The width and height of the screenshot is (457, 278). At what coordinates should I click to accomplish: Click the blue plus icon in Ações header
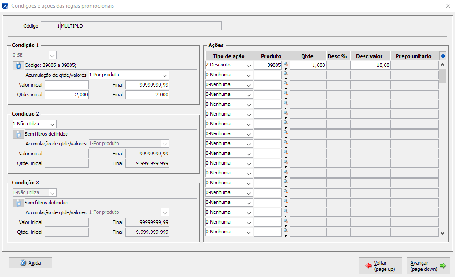(x=443, y=56)
